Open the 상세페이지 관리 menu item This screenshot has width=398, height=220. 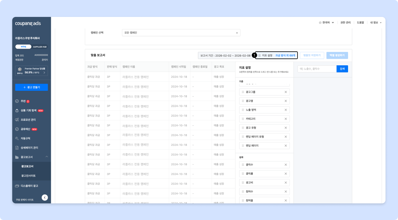tap(29, 148)
